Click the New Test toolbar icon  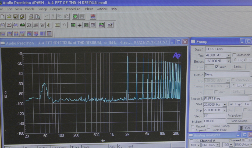(x=2, y=17)
